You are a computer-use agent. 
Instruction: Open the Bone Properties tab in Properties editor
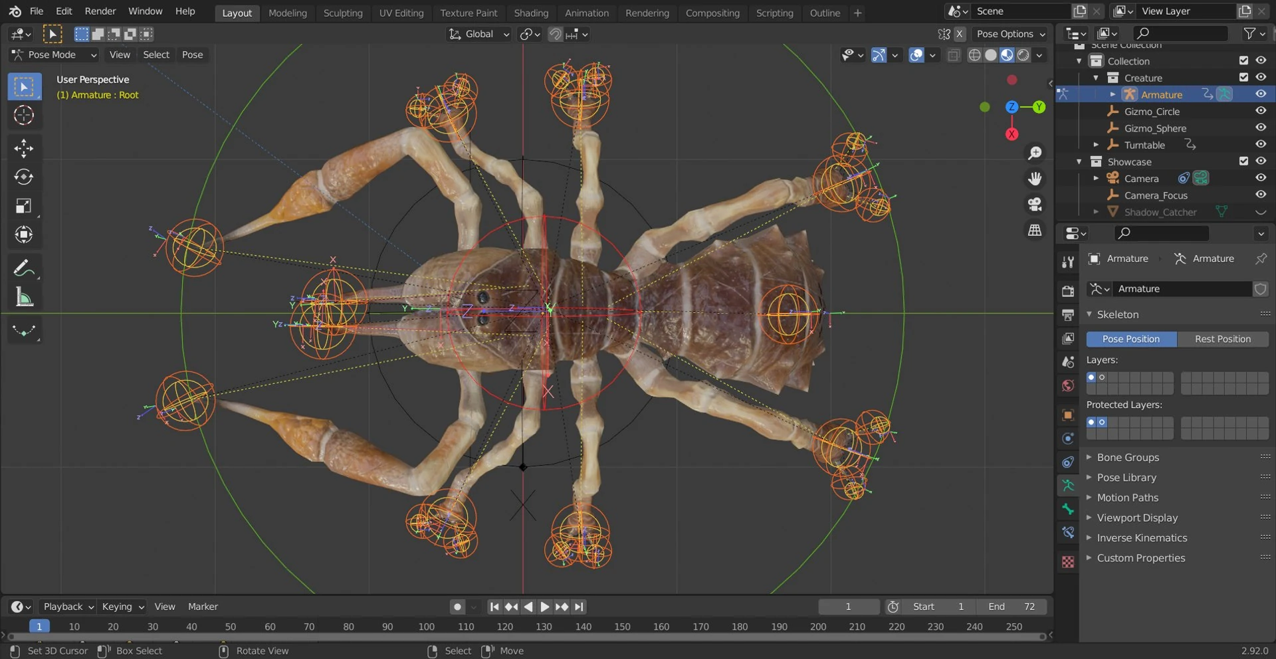pyautogui.click(x=1068, y=509)
